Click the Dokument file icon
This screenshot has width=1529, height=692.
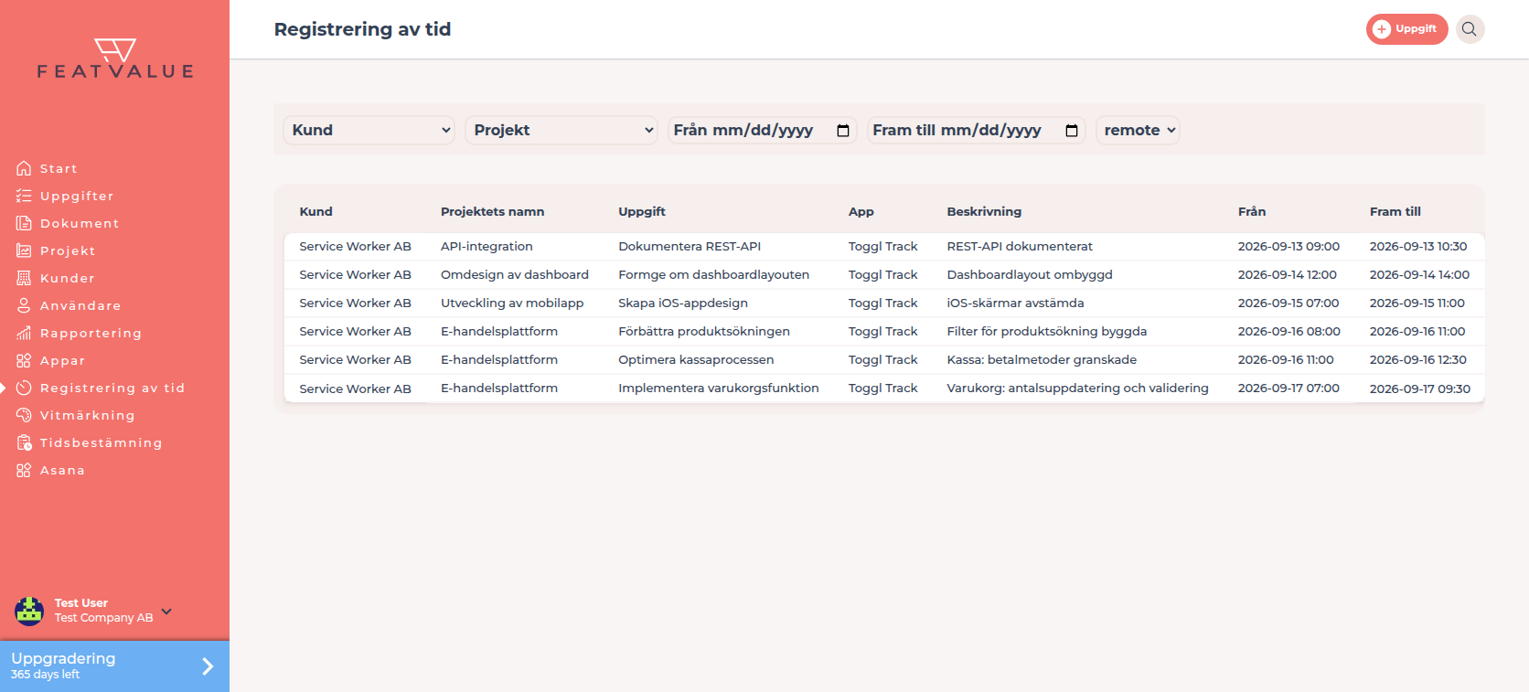(24, 223)
